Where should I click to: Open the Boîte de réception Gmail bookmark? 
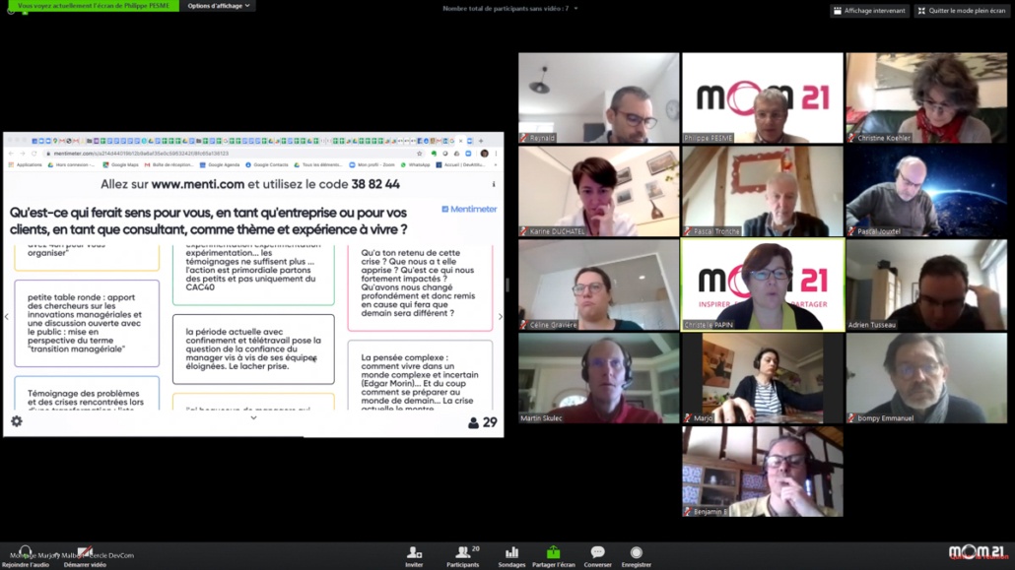pos(169,165)
